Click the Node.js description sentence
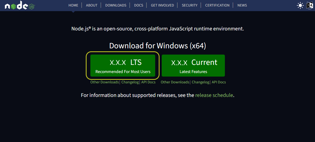 coord(158,29)
